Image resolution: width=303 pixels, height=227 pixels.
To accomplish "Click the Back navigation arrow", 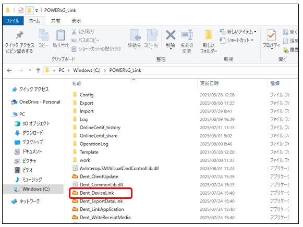I will tap(9, 70).
